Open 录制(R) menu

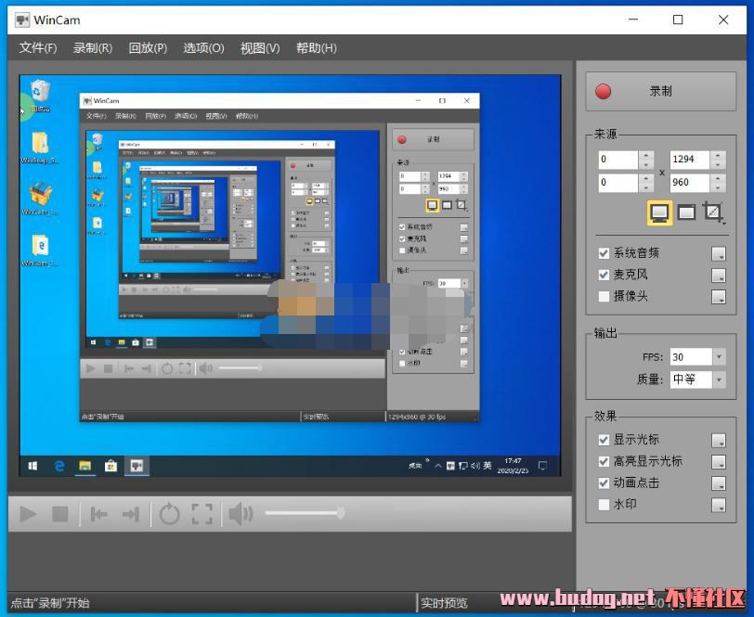click(x=93, y=48)
